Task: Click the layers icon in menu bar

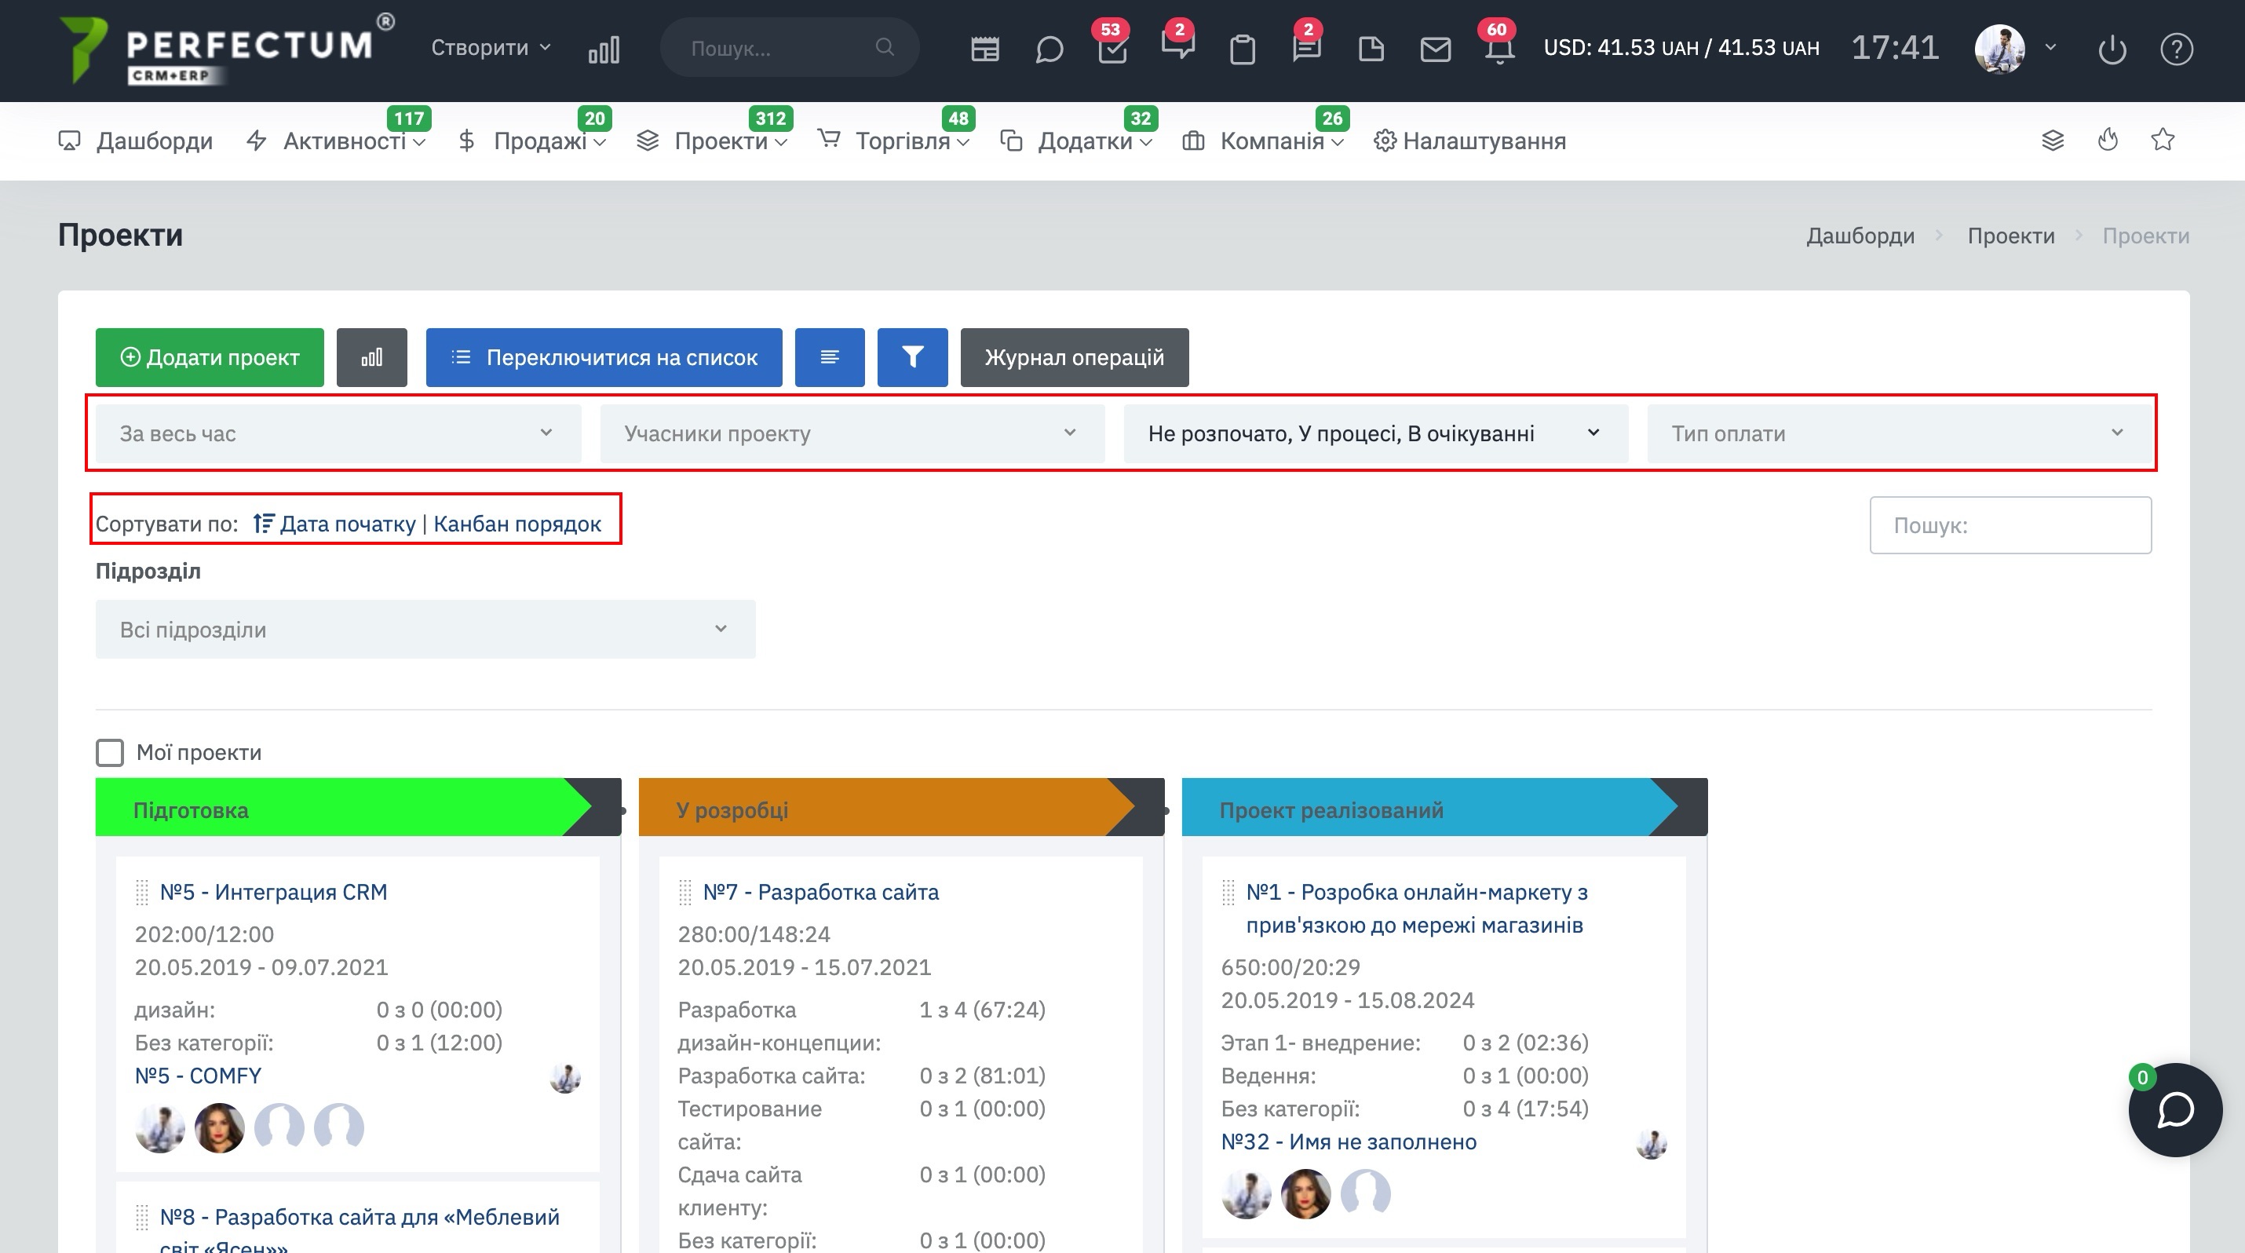Action: pos(2053,141)
